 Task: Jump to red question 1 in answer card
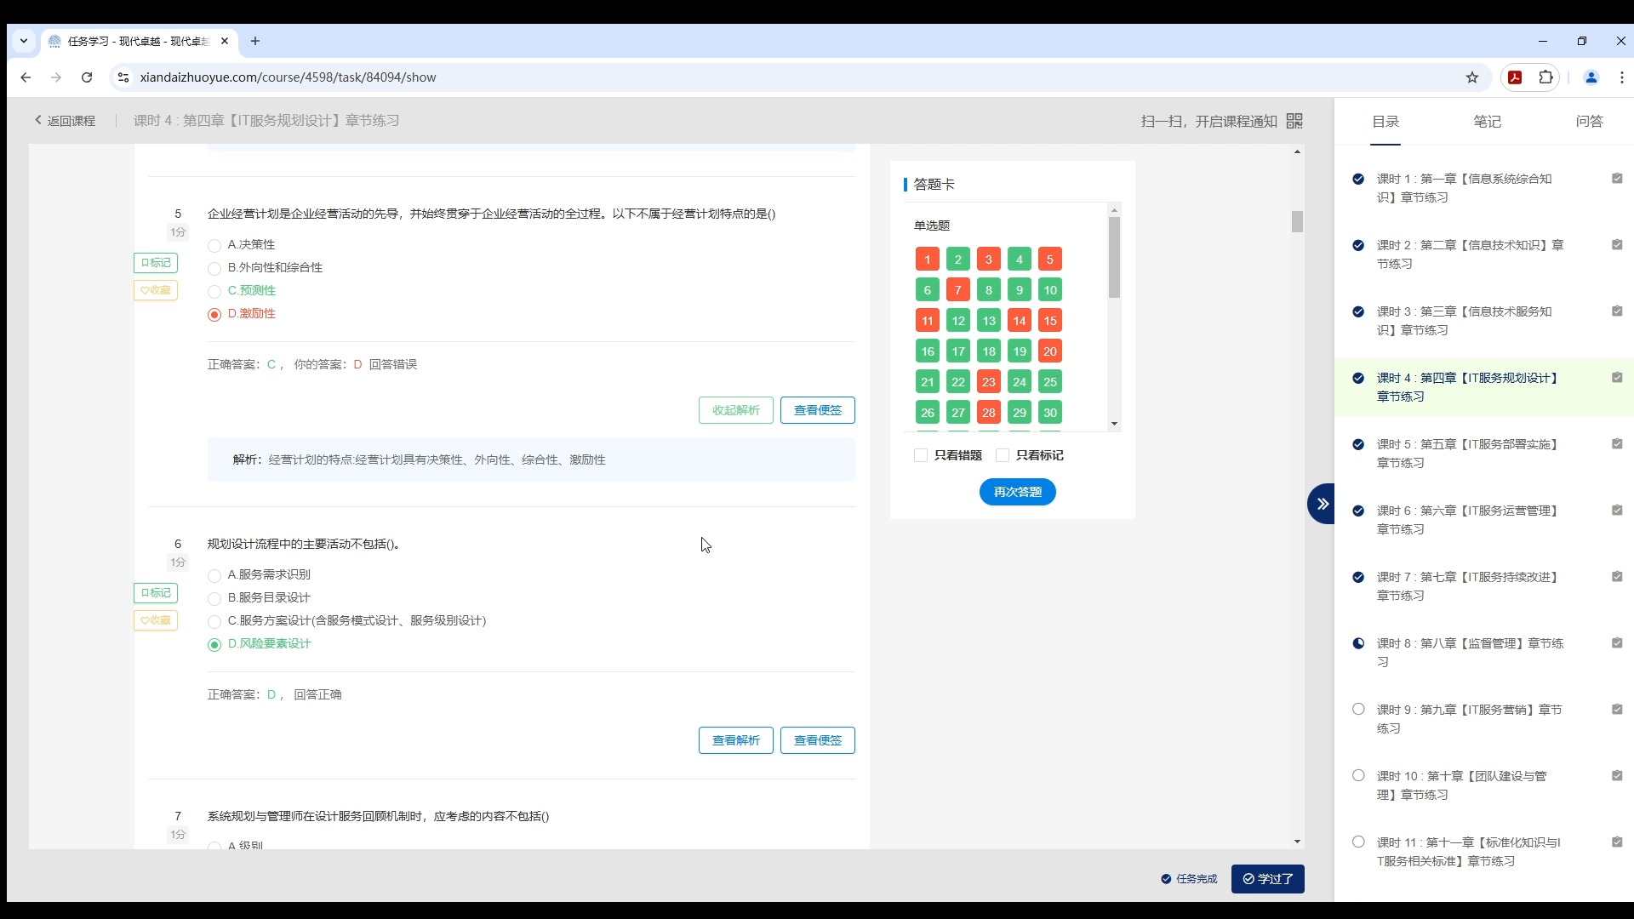(928, 260)
